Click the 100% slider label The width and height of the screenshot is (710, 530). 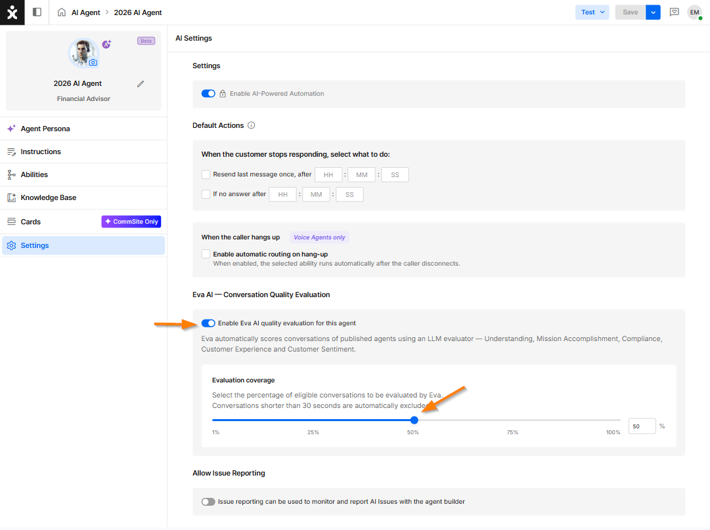pos(613,433)
